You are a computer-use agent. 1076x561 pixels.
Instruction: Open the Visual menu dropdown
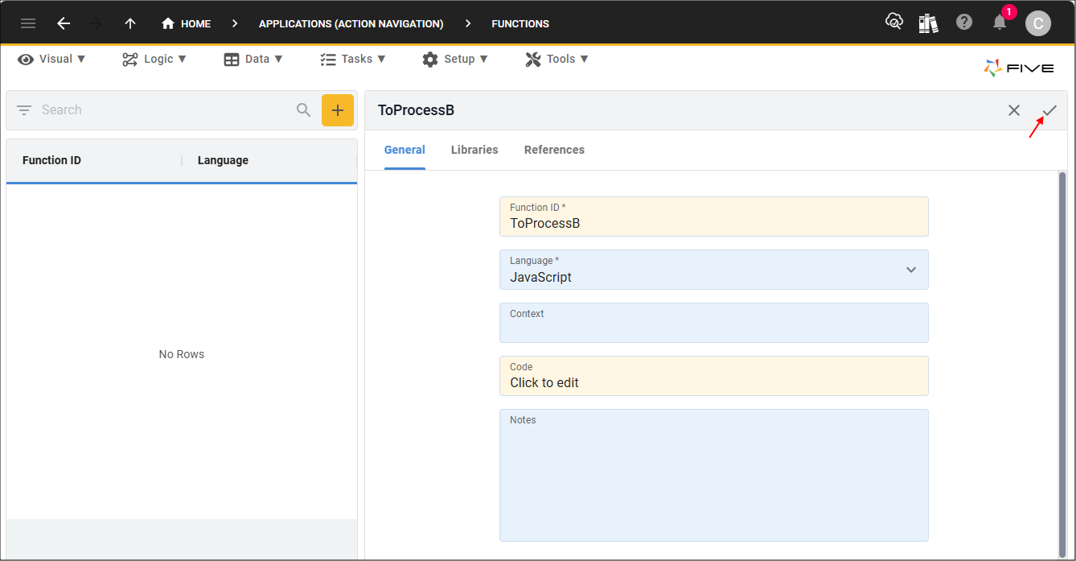point(51,59)
